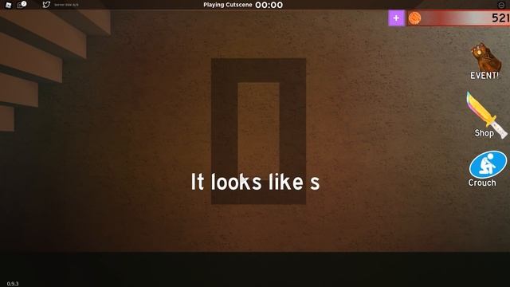Click the 521 coin balance

click(x=500, y=18)
